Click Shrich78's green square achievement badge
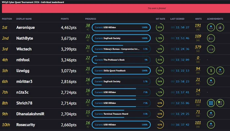 click(220, 103)
